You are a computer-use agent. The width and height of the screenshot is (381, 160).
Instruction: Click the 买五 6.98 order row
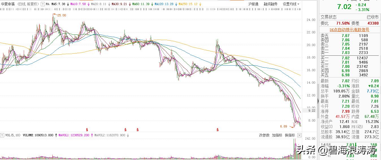349,75
